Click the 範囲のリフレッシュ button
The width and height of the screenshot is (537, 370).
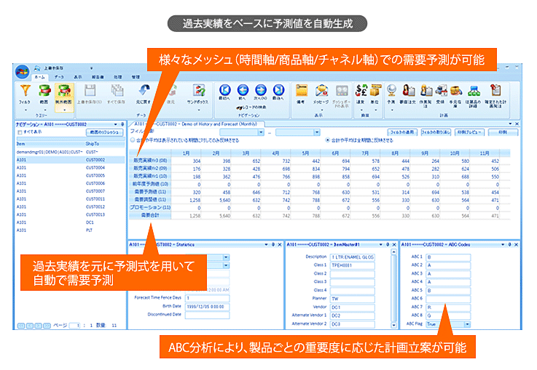point(104,133)
